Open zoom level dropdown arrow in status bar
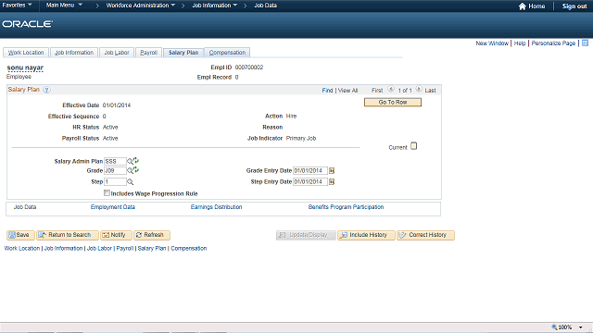This screenshot has width=593, height=333. pos(581,327)
